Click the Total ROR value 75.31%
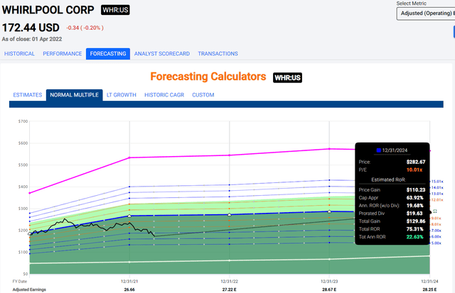The image size is (455, 293). [414, 229]
